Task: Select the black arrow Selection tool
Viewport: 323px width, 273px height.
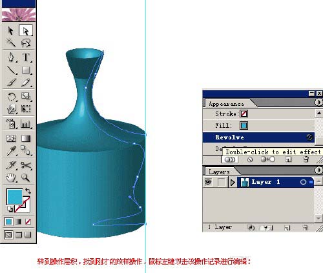Action: (x=11, y=30)
